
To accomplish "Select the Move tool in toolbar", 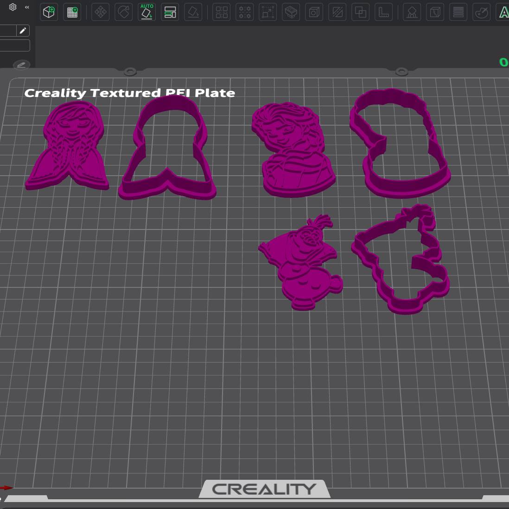I will pyautogui.click(x=101, y=12).
